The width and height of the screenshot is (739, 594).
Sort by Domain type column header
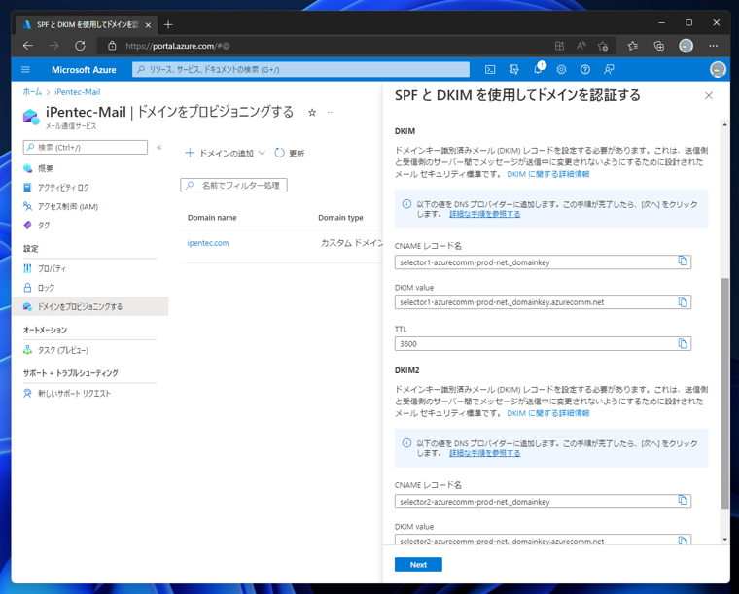click(340, 218)
